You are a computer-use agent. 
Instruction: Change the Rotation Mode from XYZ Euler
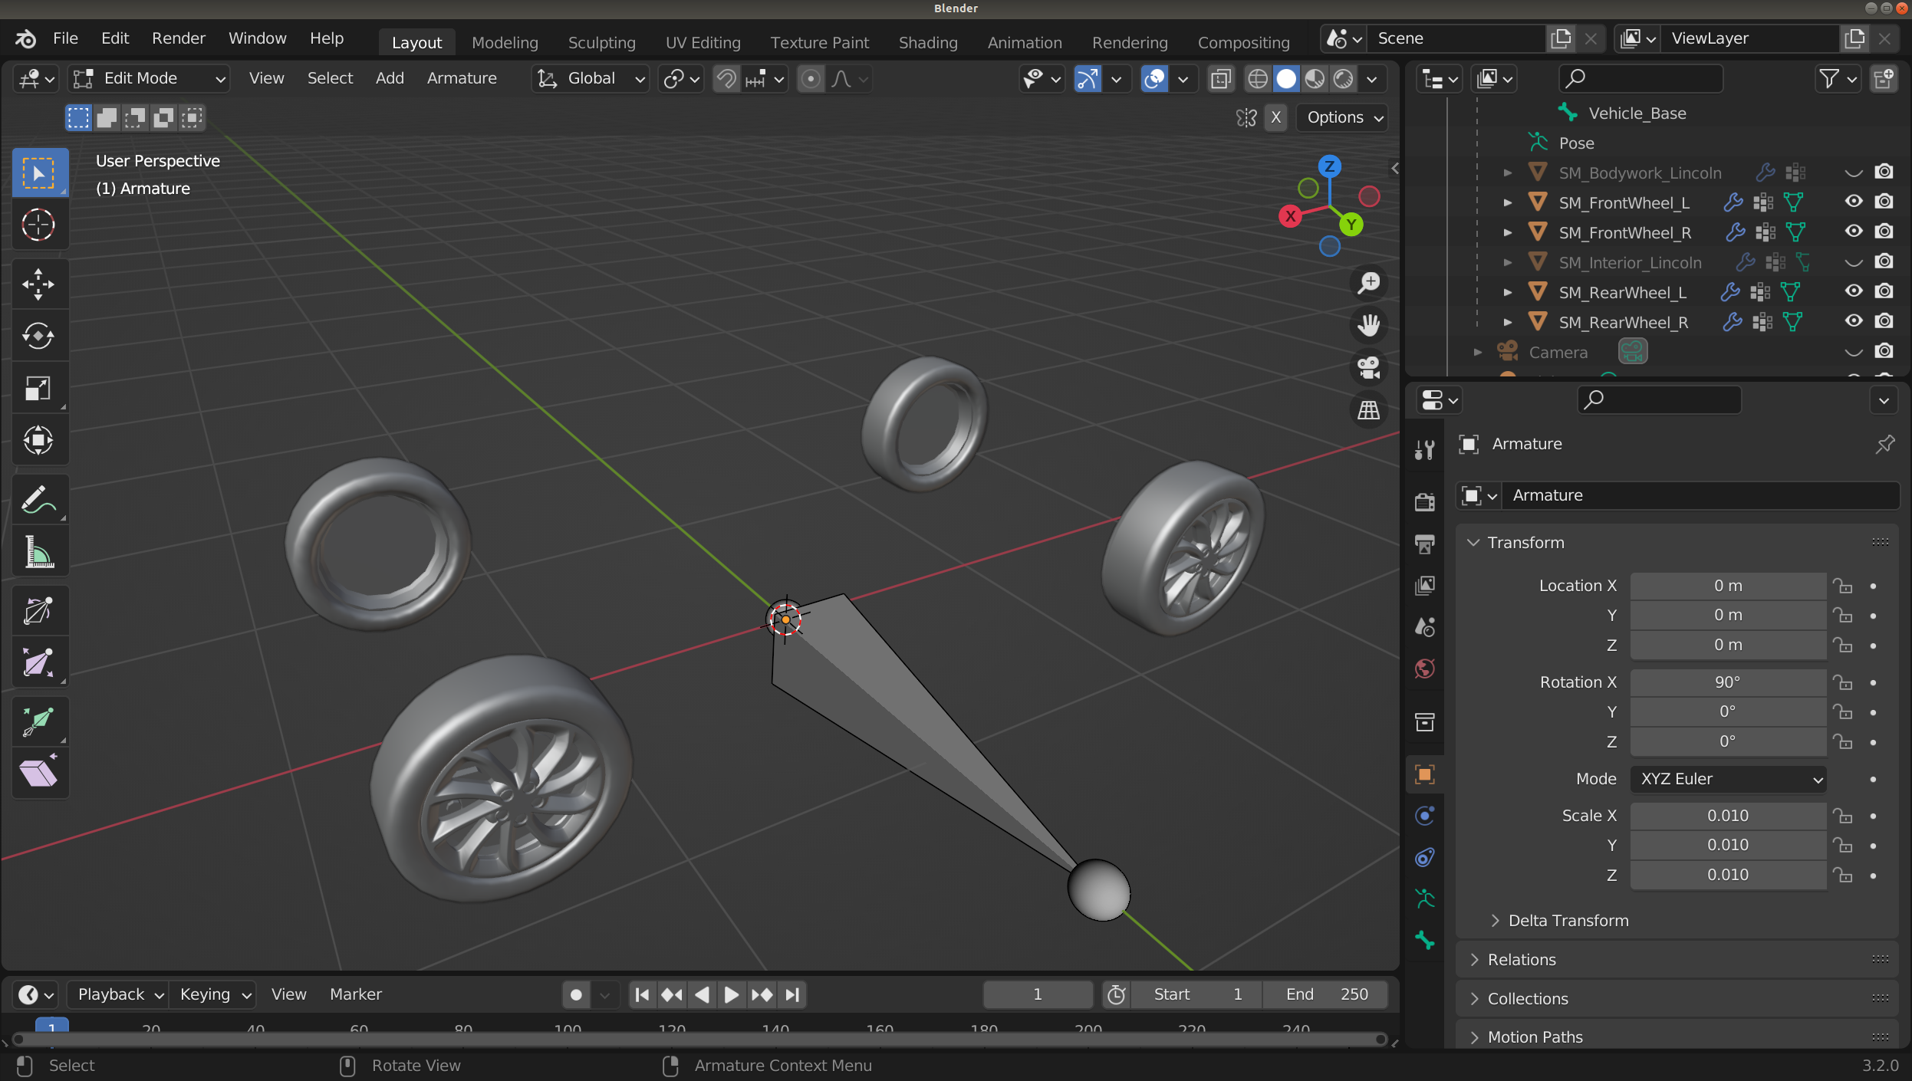pyautogui.click(x=1728, y=778)
